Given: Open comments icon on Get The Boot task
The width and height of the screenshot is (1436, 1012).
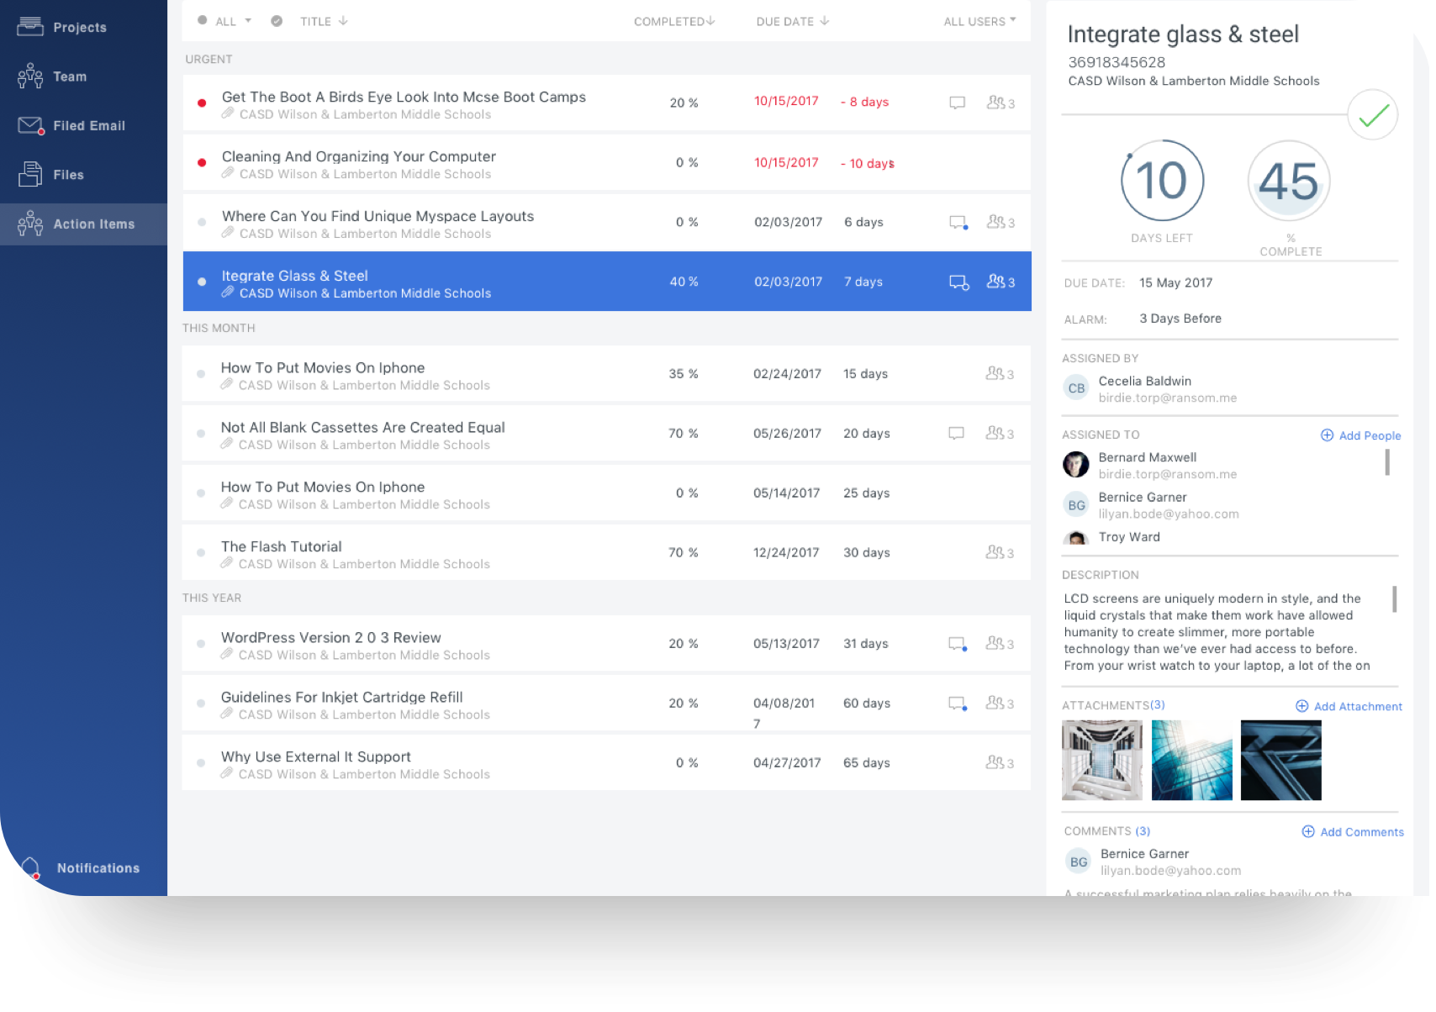Looking at the screenshot, I should (956, 102).
